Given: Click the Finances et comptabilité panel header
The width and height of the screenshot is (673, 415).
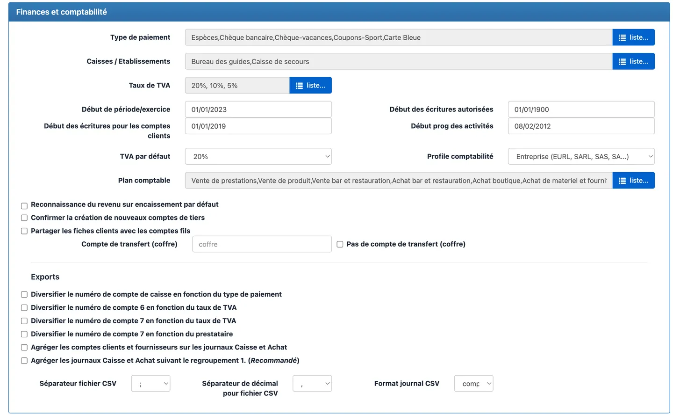Looking at the screenshot, I should pos(339,12).
